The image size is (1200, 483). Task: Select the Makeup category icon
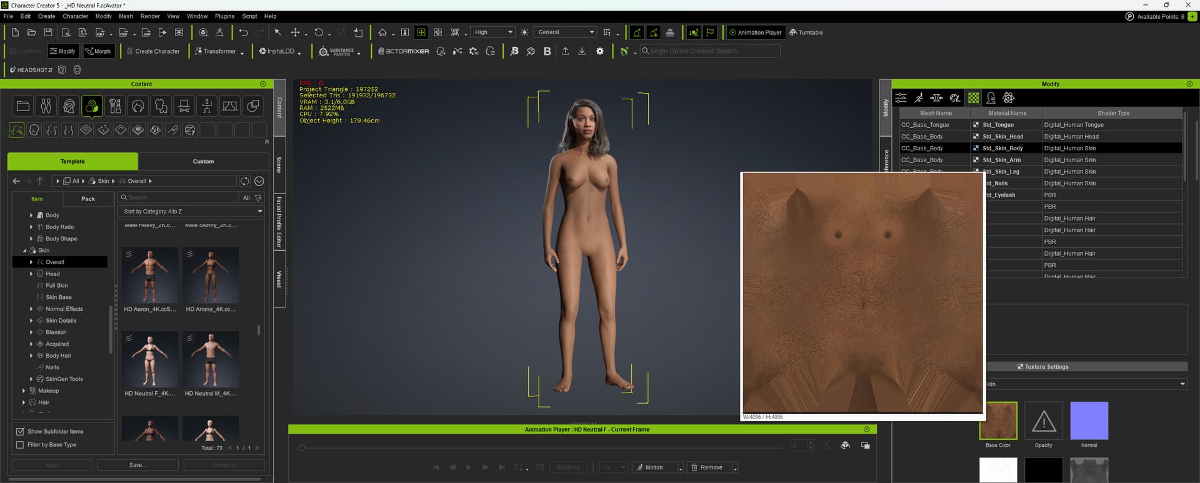115,107
